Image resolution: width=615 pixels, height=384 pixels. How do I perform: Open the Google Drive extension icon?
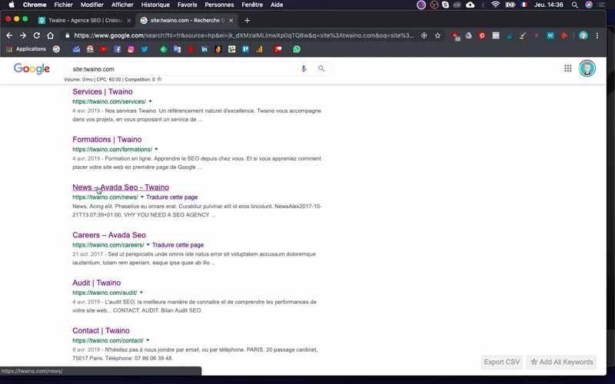pos(469,35)
